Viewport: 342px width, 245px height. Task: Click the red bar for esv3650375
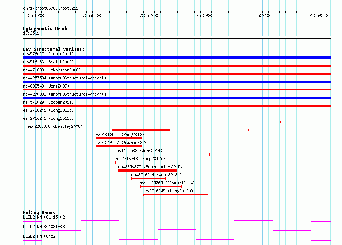click(x=148, y=171)
